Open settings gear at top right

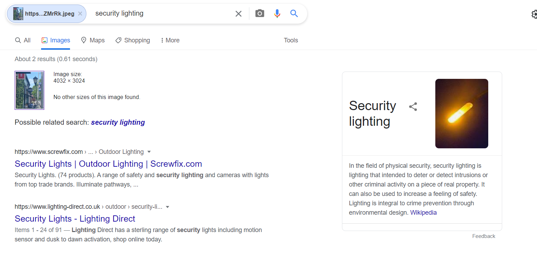[x=534, y=14]
